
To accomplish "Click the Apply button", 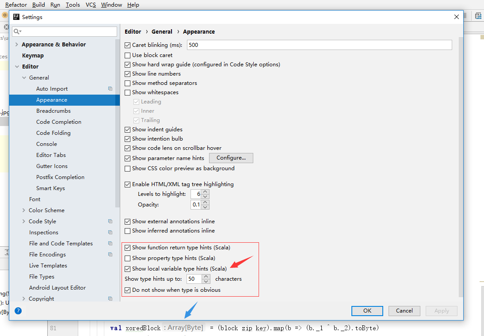I will point(442,311).
